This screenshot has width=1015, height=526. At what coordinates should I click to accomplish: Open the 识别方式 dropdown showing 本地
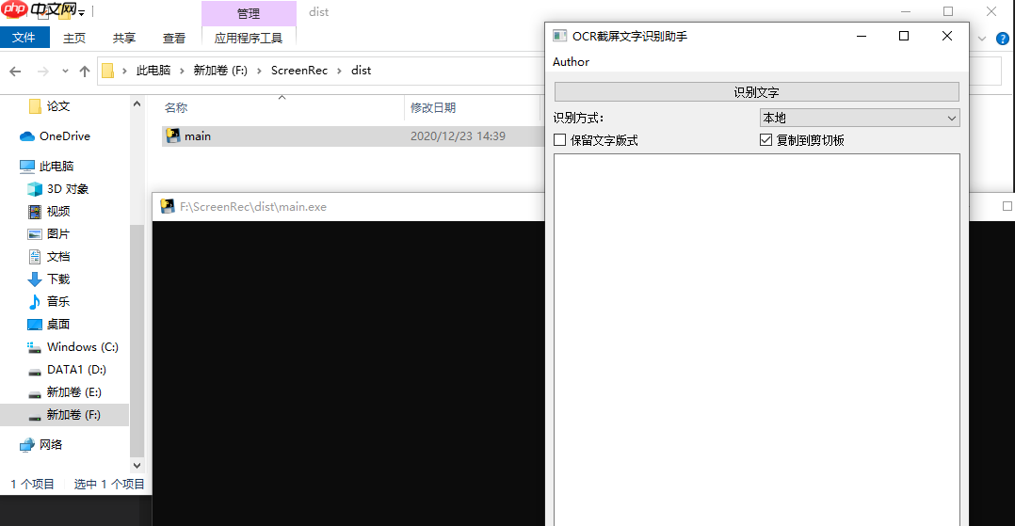[859, 118]
